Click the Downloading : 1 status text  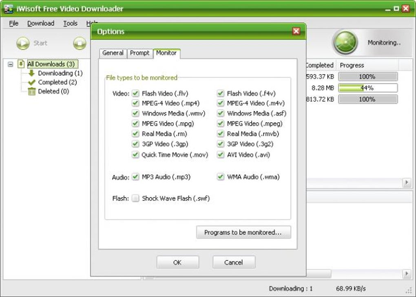291,288
